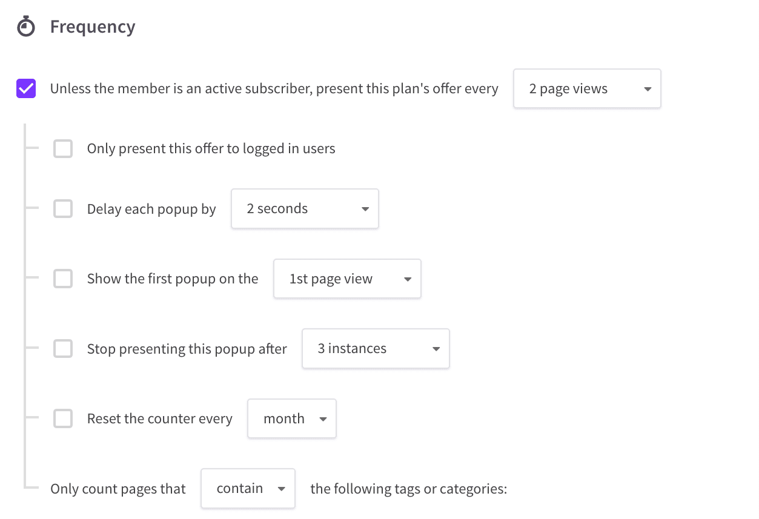Click the 'Only count pages that' text
The width and height of the screenshot is (759, 519).
click(118, 489)
